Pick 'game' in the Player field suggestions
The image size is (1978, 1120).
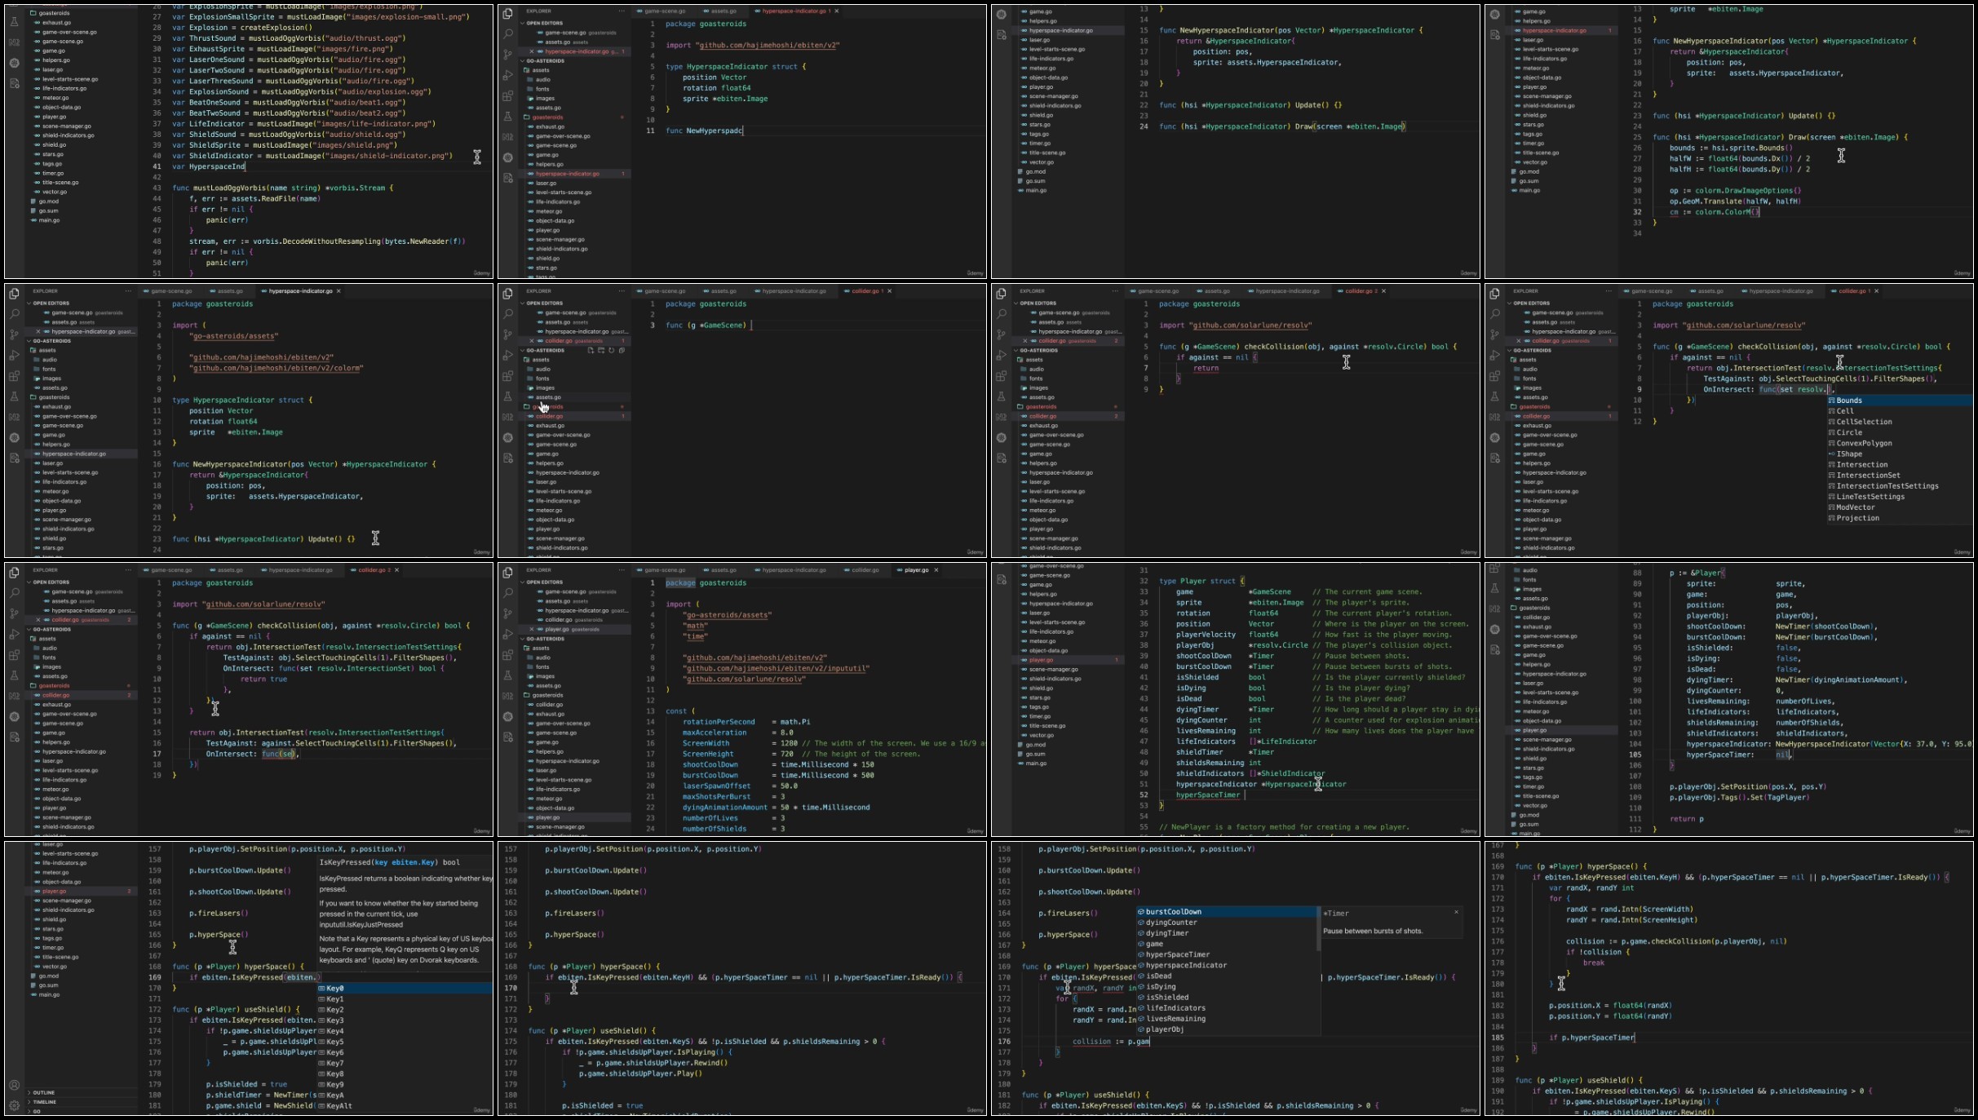point(1227,944)
